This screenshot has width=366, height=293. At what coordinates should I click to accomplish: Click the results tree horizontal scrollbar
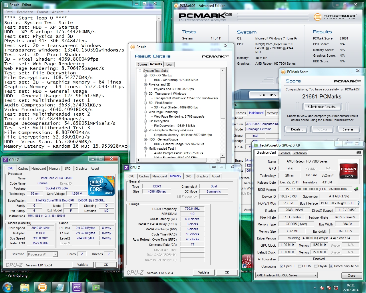(178, 160)
